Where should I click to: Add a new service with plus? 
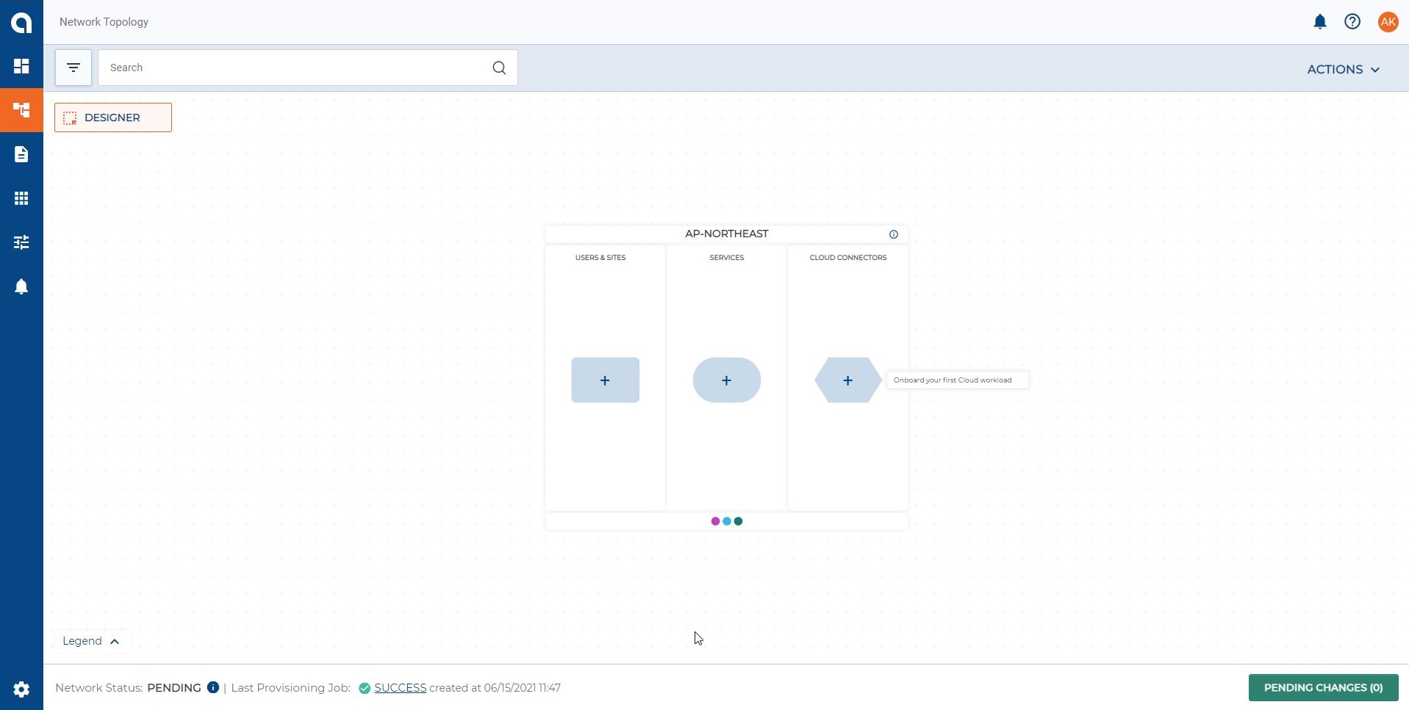[726, 380]
